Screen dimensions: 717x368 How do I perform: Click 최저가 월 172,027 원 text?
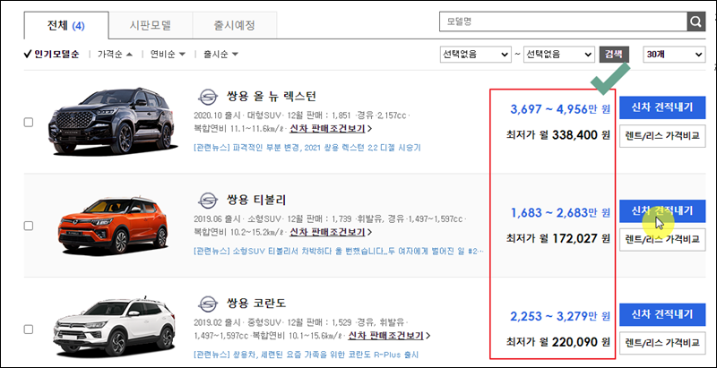click(x=558, y=238)
